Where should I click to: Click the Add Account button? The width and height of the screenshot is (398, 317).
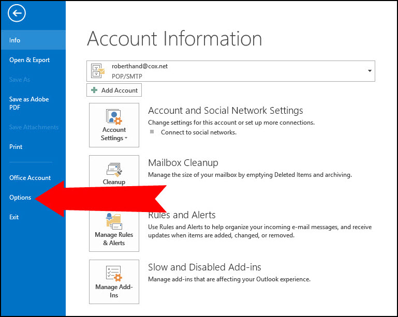[x=114, y=90]
